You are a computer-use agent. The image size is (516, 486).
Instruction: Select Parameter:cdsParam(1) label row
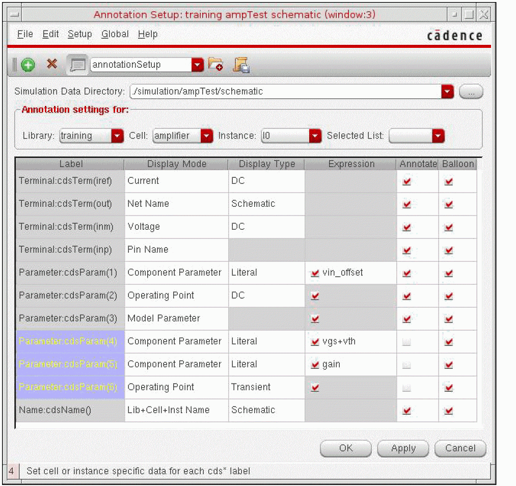tap(70, 273)
